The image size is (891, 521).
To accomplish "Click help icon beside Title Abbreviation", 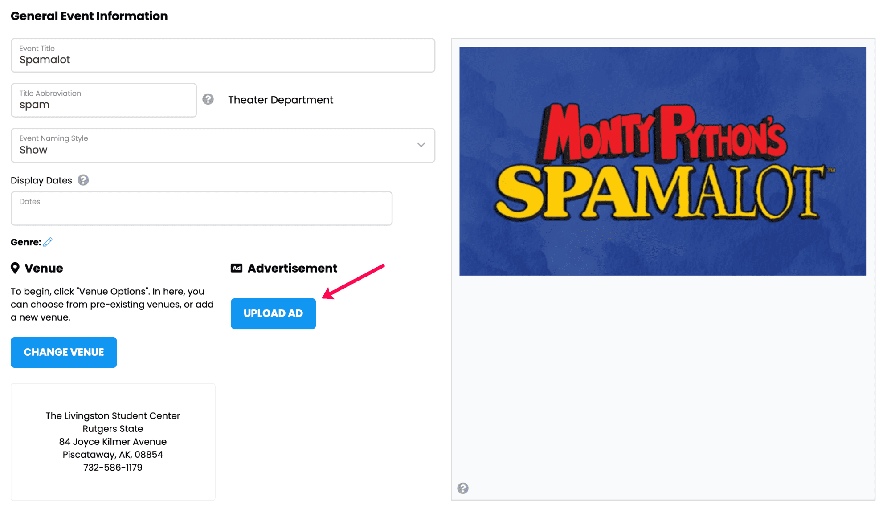I will pyautogui.click(x=208, y=99).
